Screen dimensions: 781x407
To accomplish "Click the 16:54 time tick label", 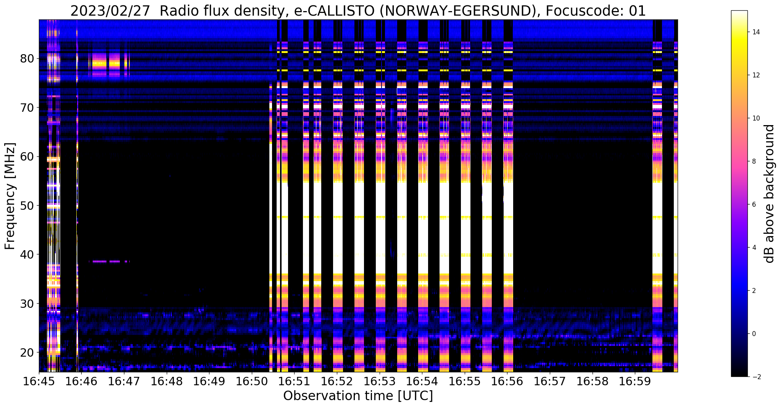I will click(x=422, y=381).
